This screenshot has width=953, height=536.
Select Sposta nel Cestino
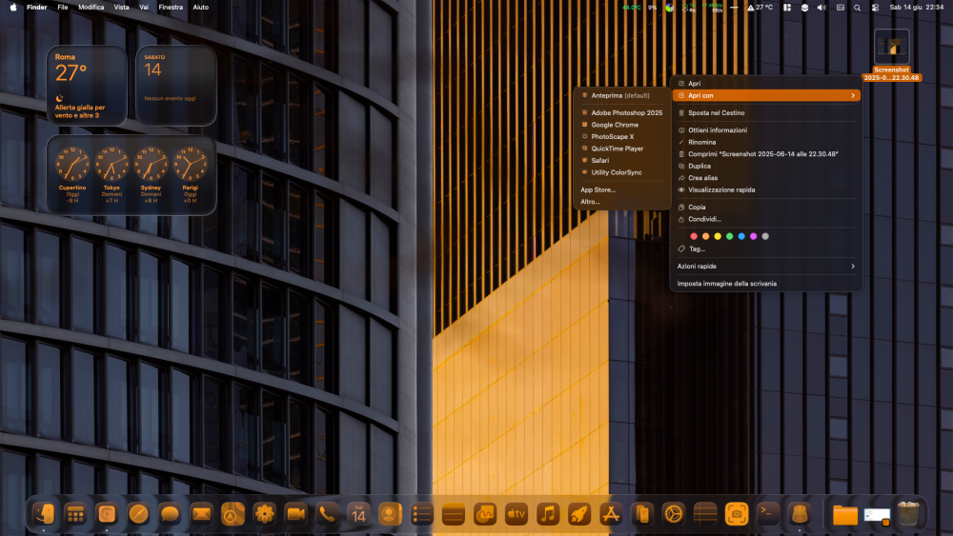766,113
